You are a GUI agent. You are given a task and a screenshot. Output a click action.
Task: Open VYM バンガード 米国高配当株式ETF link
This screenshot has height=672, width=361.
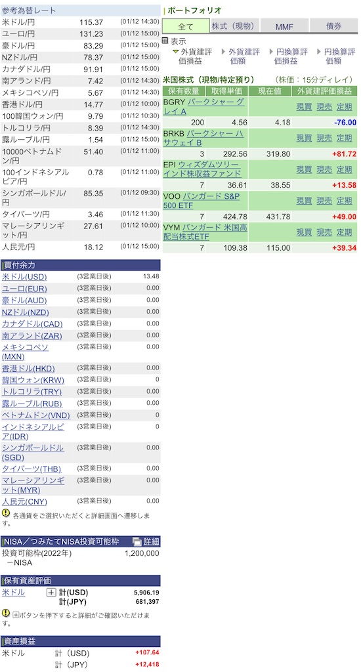[205, 232]
